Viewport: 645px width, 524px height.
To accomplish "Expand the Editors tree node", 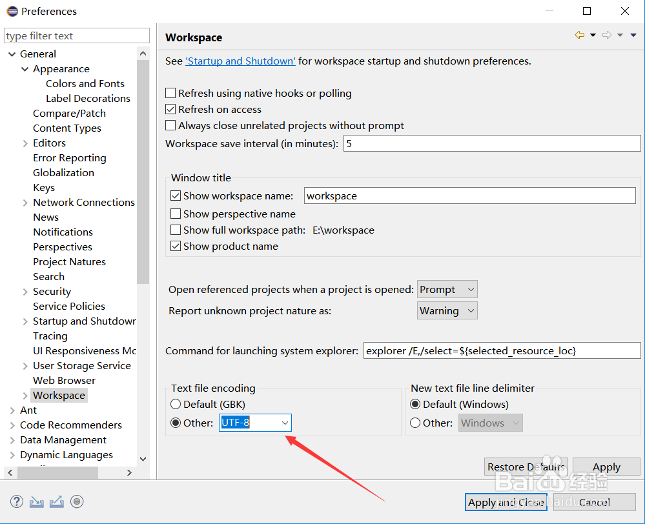I will pos(25,143).
